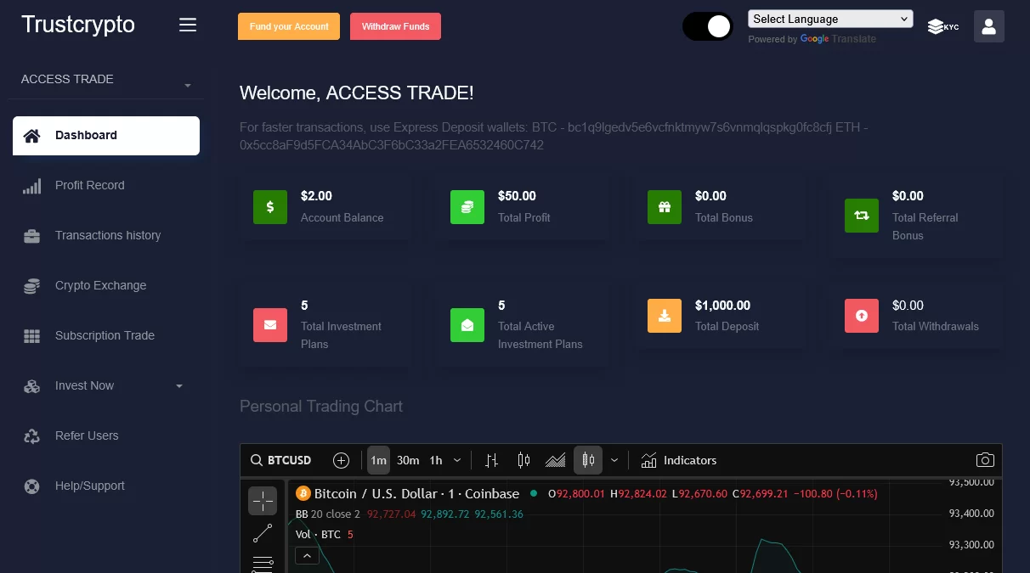The image size is (1030, 573).
Task: Select the trend line drawing tool
Action: coord(263,533)
